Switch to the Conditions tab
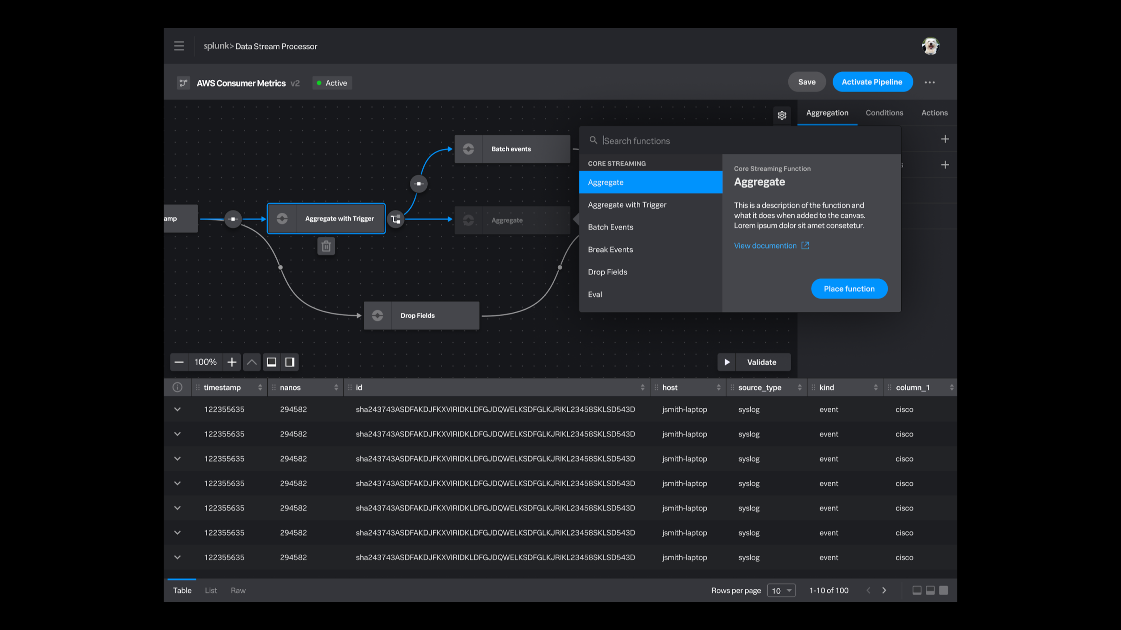Screen dimensions: 1121x630 (x=884, y=113)
